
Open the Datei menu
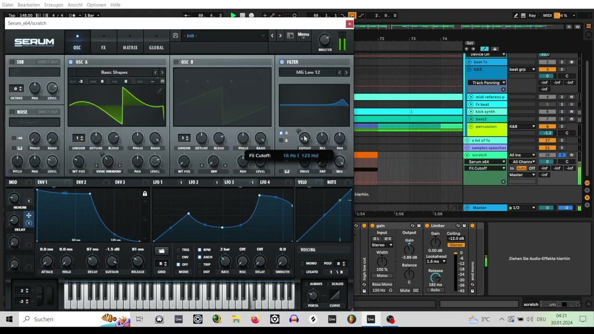click(7, 5)
